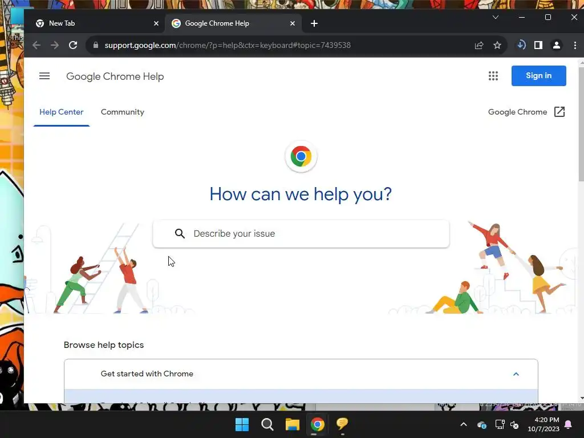Click the How can we help you heading

pos(301,194)
